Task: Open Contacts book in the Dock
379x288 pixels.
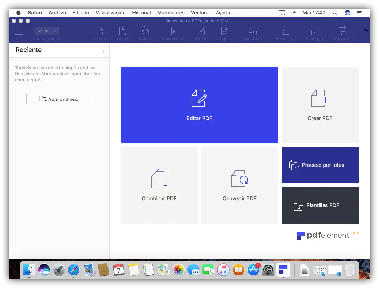Action: click(104, 270)
